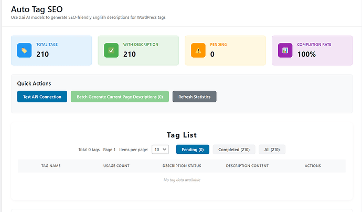Click the 100% completion rate value
Screen dimensions: 362x212
[306, 54]
